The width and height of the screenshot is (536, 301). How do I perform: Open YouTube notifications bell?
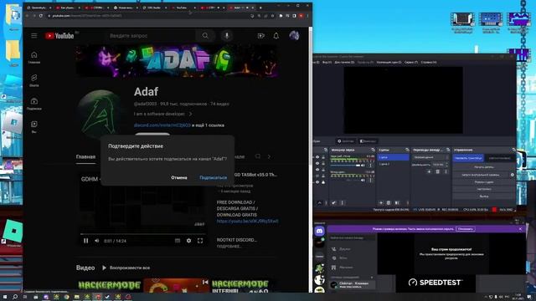pyautogui.click(x=276, y=36)
